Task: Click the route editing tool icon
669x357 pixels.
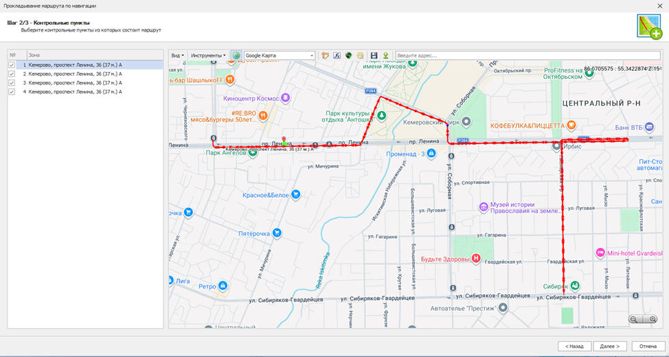Action: point(326,56)
